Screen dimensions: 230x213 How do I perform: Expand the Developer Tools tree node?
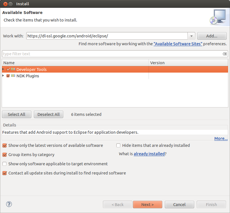[3, 69]
